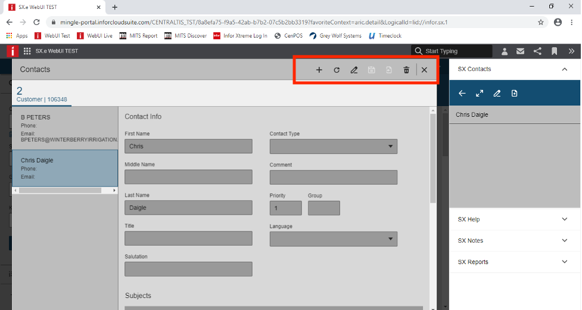
Task: Open the Contact Type dropdown
Action: (334, 146)
